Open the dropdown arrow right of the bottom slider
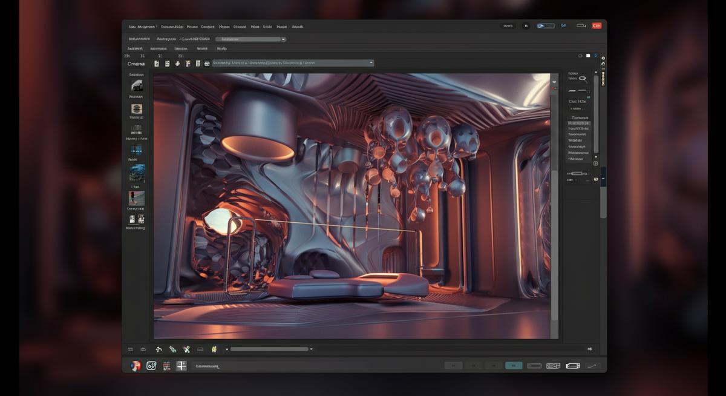 311,349
